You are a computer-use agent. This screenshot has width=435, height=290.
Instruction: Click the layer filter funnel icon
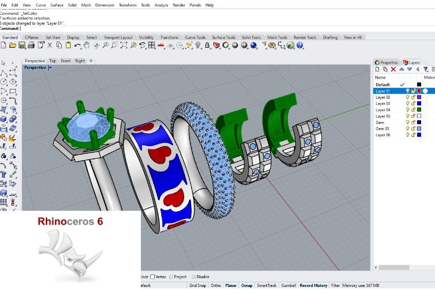pos(426,69)
